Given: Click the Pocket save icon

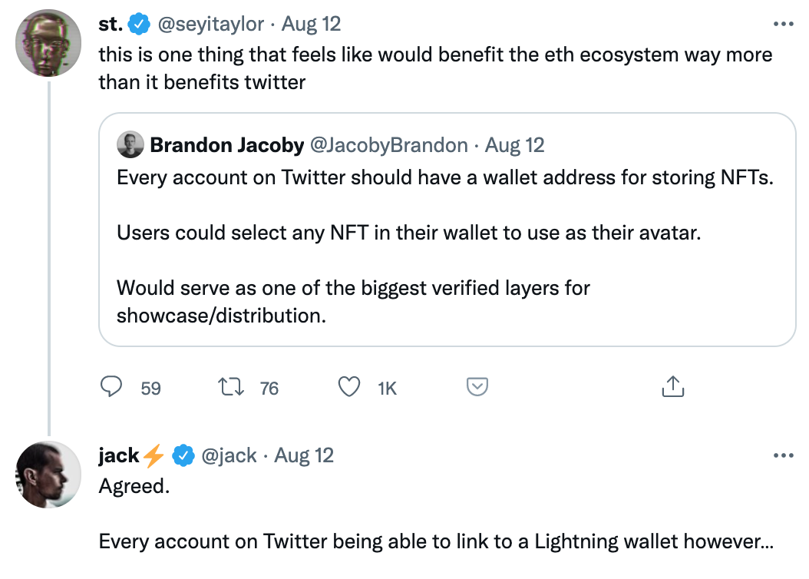Looking at the screenshot, I should [x=477, y=386].
